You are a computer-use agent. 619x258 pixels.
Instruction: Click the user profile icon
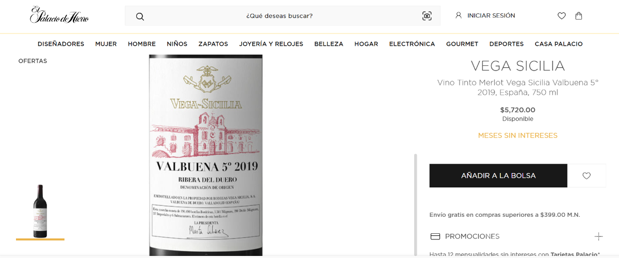click(459, 15)
